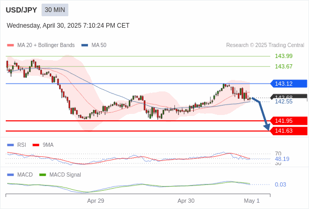Click the 142.55 MA 50 value label
Screen dimensions: 309x209
click(x=283, y=102)
